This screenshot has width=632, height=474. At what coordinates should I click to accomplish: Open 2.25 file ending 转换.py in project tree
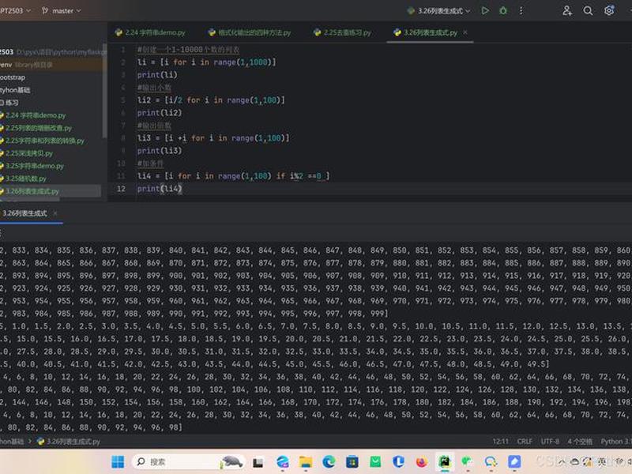pyautogui.click(x=44, y=141)
